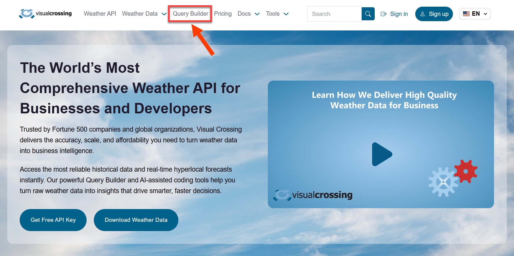The height and width of the screenshot is (256, 514).
Task: Click the red gear icon in video
Action: click(466, 171)
